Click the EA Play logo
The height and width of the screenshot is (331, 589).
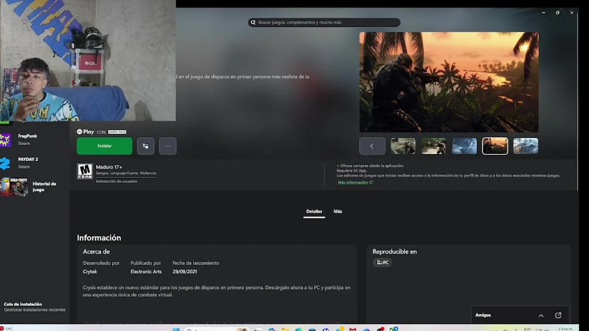click(85, 132)
